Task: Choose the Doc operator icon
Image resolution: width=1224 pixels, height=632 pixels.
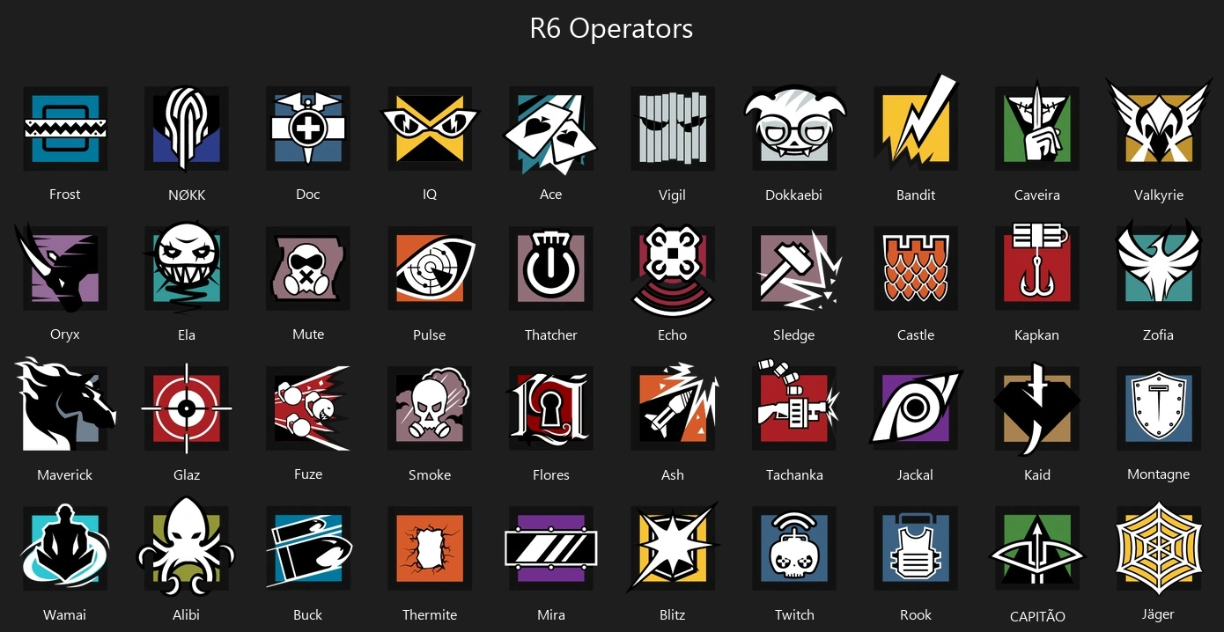Action: click(x=308, y=129)
